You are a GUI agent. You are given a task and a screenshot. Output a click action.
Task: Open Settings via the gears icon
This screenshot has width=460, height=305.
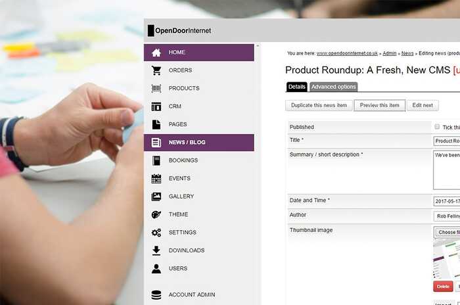click(156, 233)
